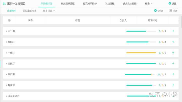This screenshot has height=102, width=182.
Task: Click plus icon in 百折帘 row
Action: pos(173,74)
